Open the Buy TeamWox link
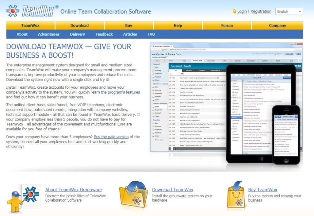This screenshot has width=314, height=216. pos(262,190)
